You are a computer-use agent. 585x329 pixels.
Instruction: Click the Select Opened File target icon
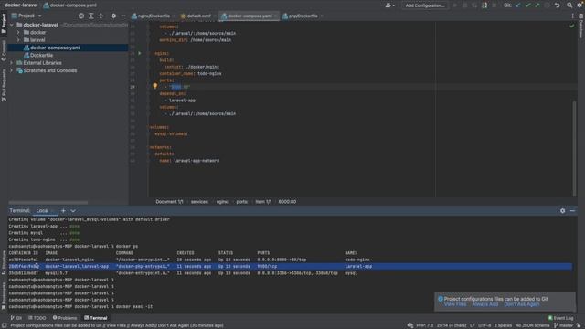point(81,16)
